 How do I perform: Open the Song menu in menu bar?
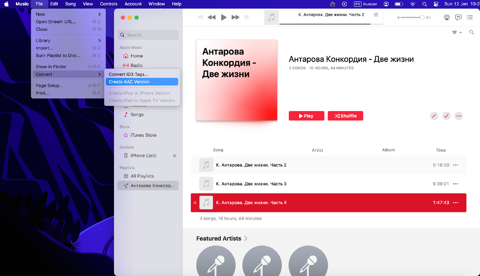point(70,4)
